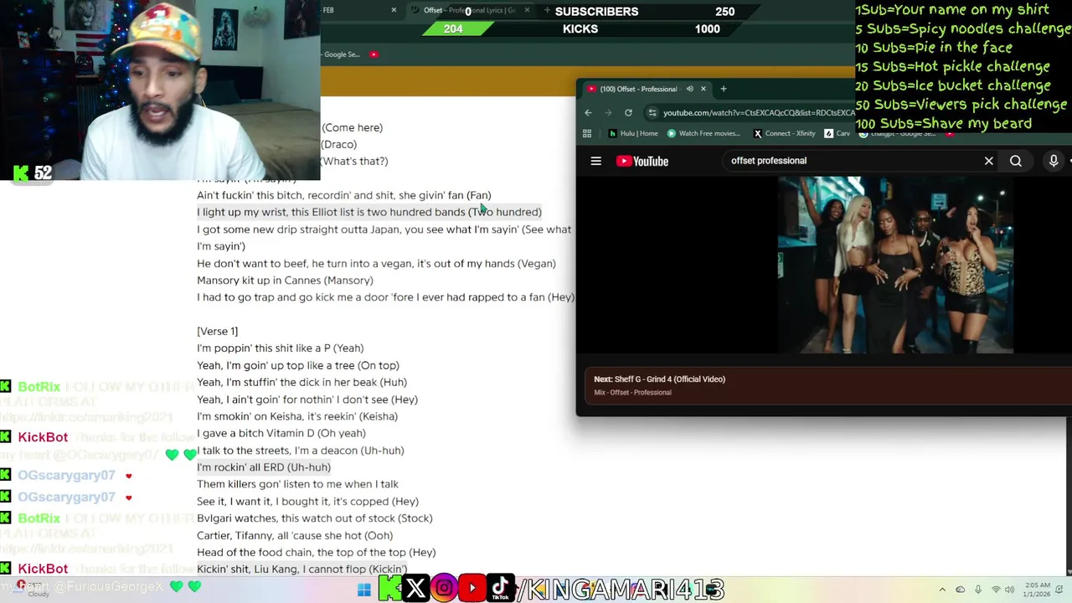Go back in the YouTube window
Viewport: 1072px width, 603px height.
588,112
